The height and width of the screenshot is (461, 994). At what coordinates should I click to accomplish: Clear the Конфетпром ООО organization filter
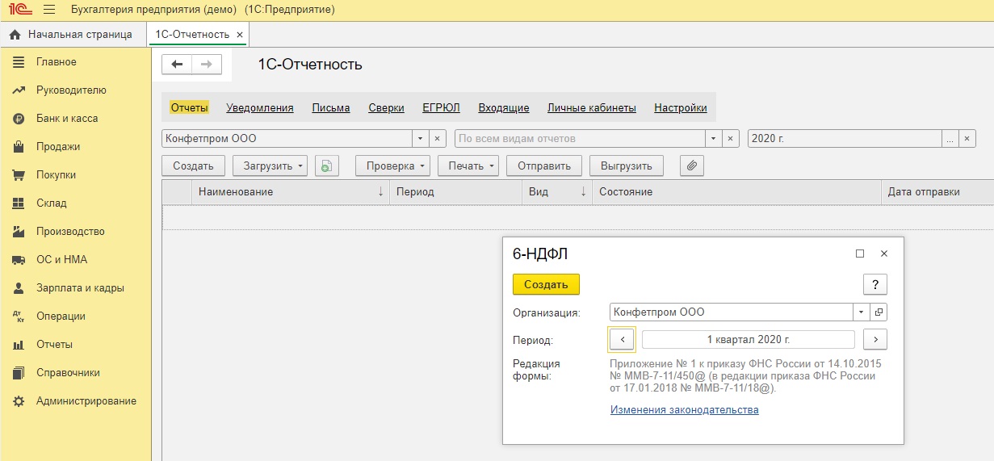[x=437, y=139]
